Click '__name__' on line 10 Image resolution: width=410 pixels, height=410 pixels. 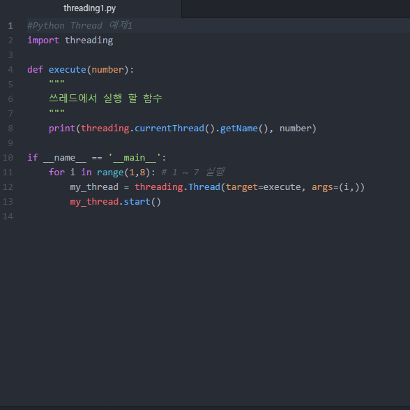tap(65, 158)
